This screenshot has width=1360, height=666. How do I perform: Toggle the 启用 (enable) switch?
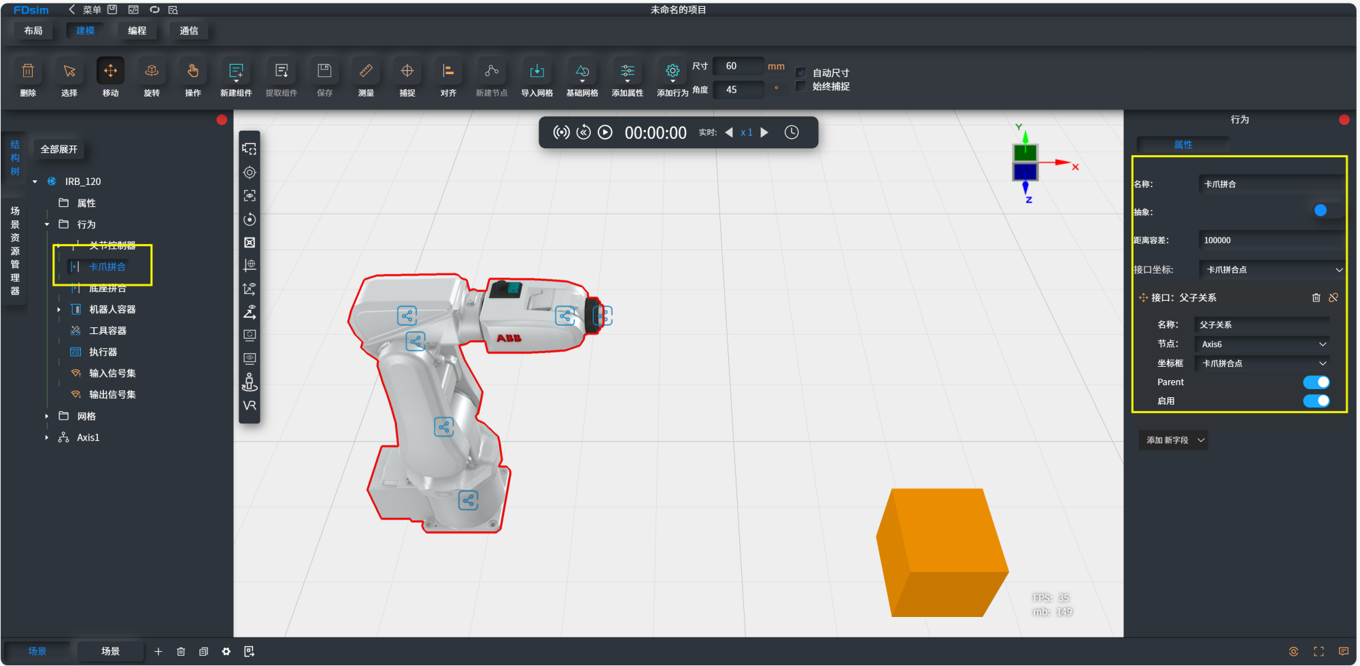(x=1316, y=401)
